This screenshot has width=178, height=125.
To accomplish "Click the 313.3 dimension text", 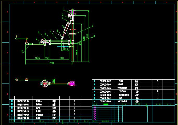I will tap(65, 49).
